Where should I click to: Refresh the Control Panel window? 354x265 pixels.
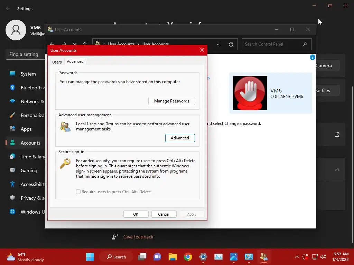pos(231,45)
